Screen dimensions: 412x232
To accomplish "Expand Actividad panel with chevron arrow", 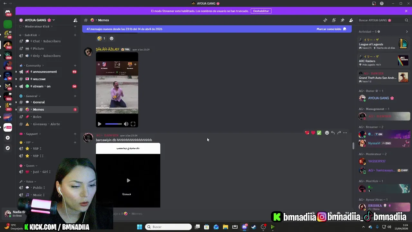I will pyautogui.click(x=407, y=32).
